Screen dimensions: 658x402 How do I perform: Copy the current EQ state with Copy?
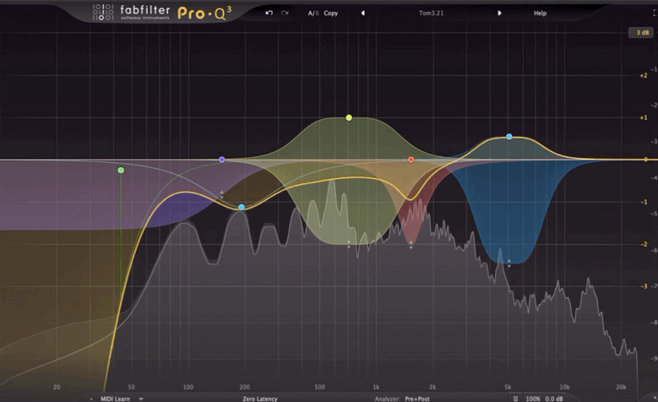330,13
